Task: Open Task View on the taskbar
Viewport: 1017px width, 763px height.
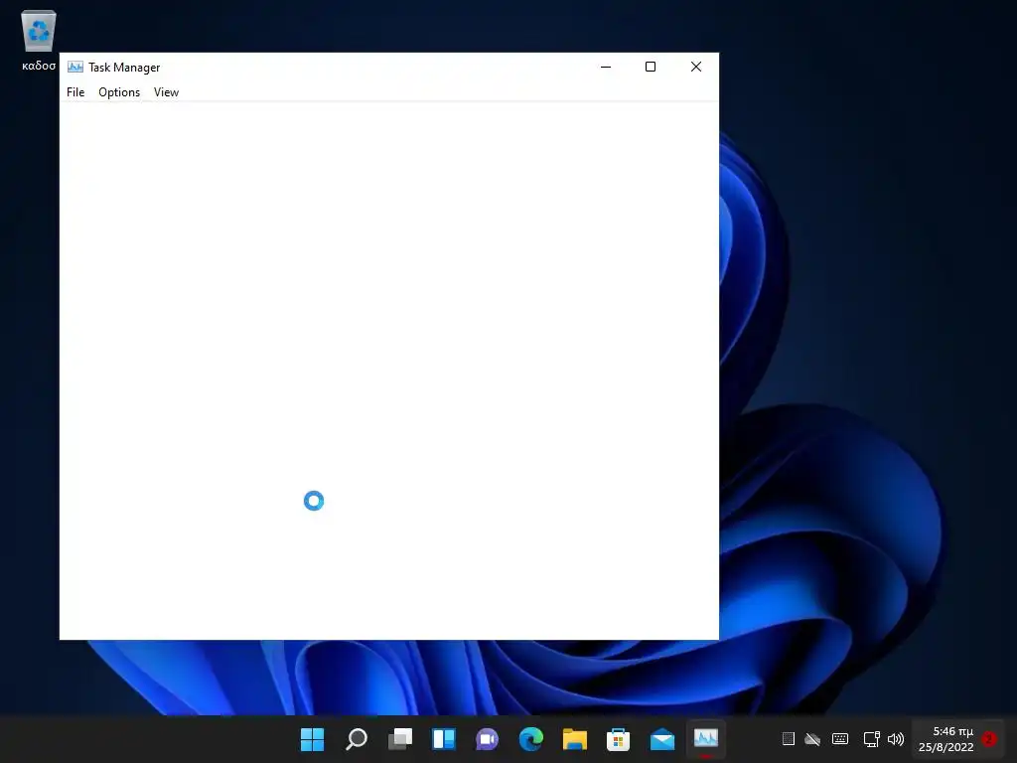Action: pyautogui.click(x=399, y=738)
